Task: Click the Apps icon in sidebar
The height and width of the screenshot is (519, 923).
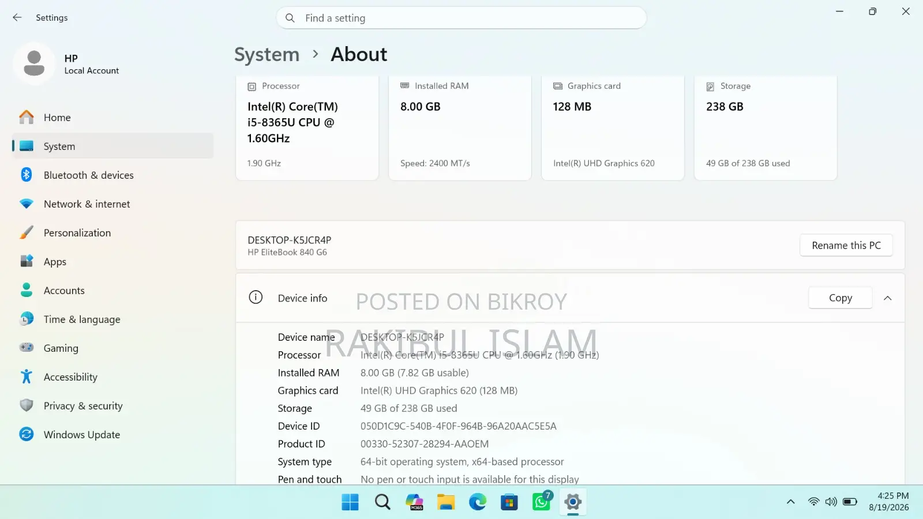Action: coord(27,261)
